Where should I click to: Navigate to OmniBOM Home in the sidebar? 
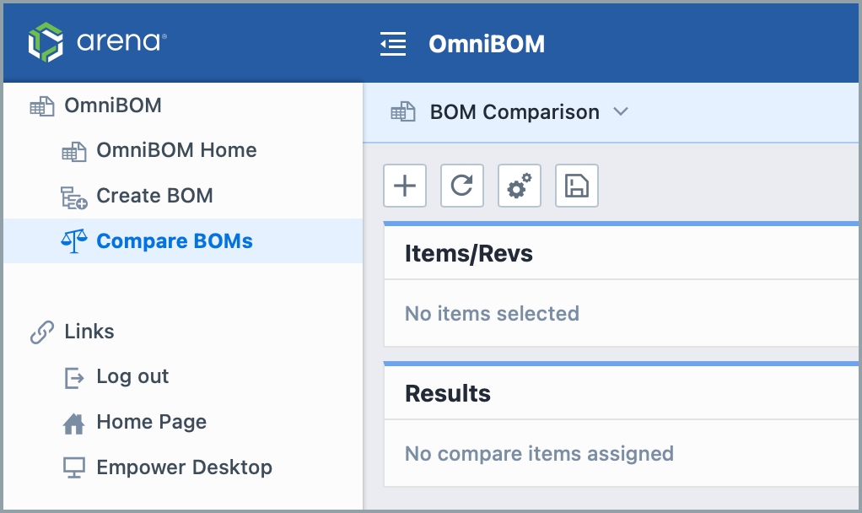(x=178, y=150)
